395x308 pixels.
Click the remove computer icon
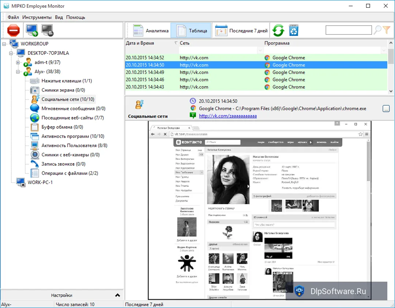pyautogui.click(x=47, y=30)
